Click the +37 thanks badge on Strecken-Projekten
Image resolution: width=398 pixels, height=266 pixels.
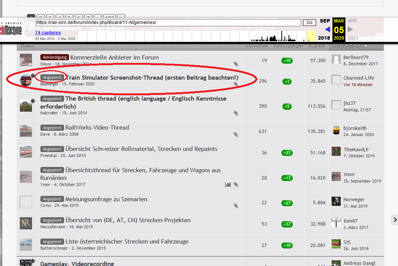(x=287, y=224)
